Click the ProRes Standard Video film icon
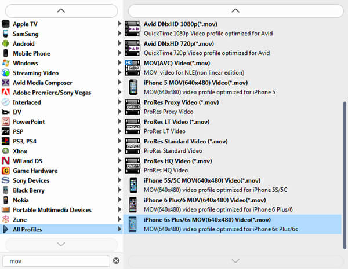Screen dimensions: 348x269 click(132, 146)
